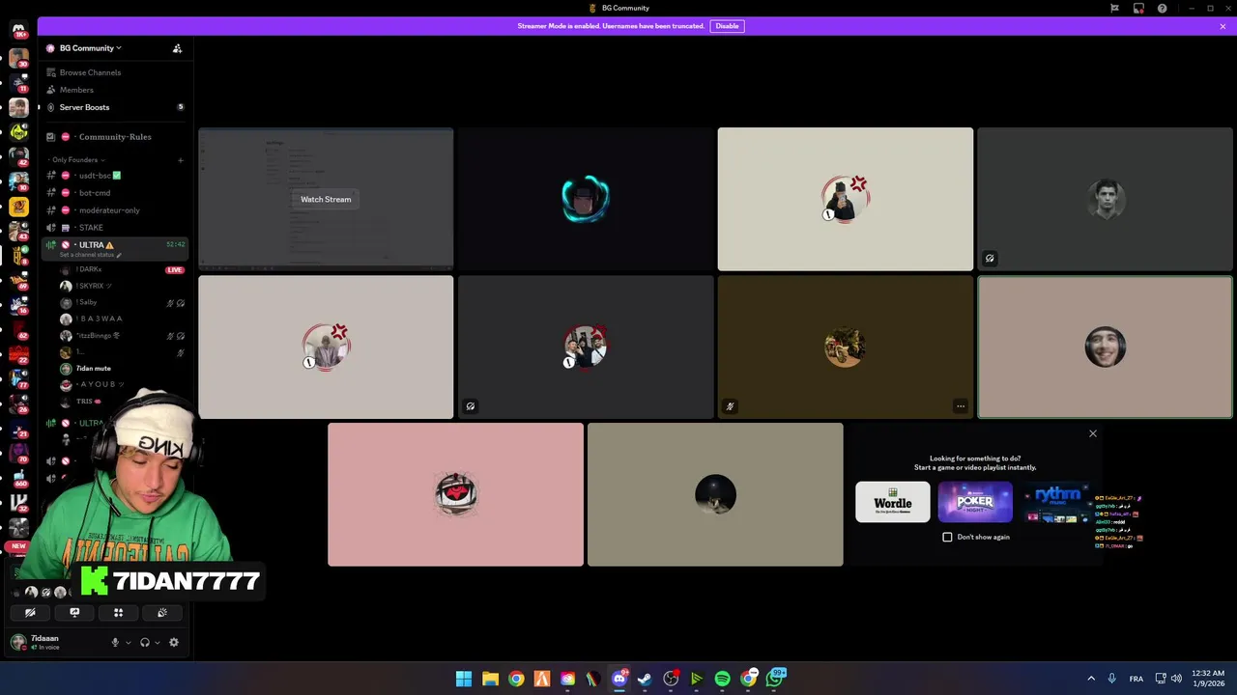
Task: Open the inbox flag icon in title bar
Action: (1114, 8)
